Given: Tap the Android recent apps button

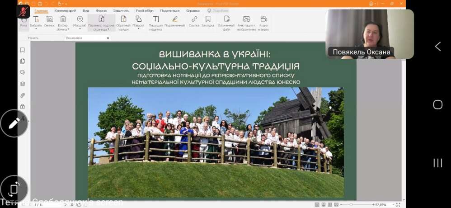Looking at the screenshot, I should click(x=437, y=163).
